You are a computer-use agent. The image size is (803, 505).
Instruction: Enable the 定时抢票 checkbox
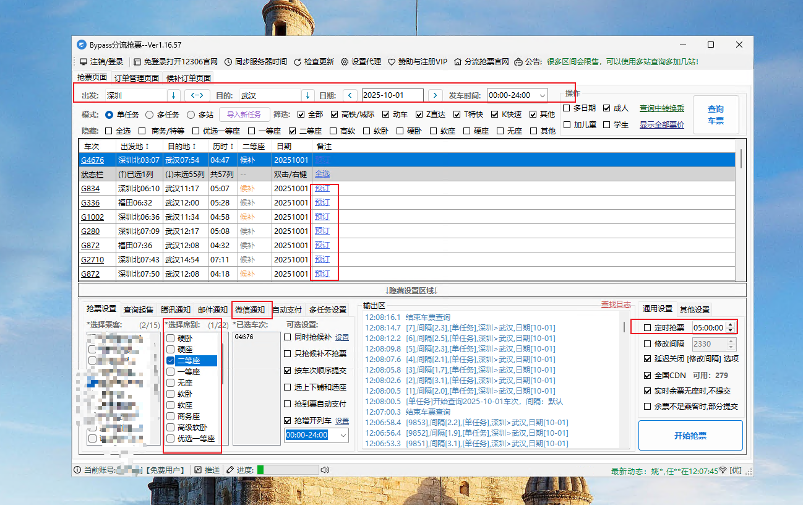(648, 327)
